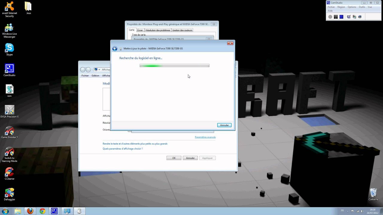
Task: Click the taskbar clock showing 16:16
Action: pos(373,211)
